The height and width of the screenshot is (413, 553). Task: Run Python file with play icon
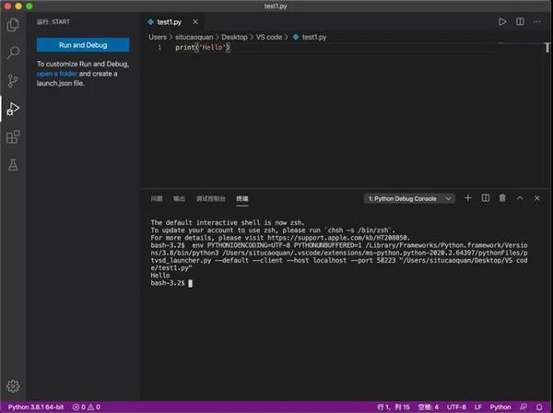click(502, 21)
